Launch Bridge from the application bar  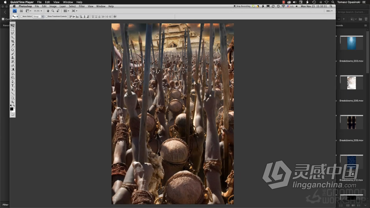[x=21, y=11]
